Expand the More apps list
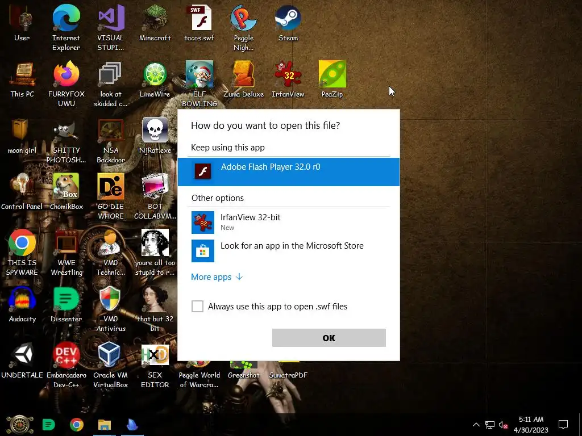 click(217, 277)
